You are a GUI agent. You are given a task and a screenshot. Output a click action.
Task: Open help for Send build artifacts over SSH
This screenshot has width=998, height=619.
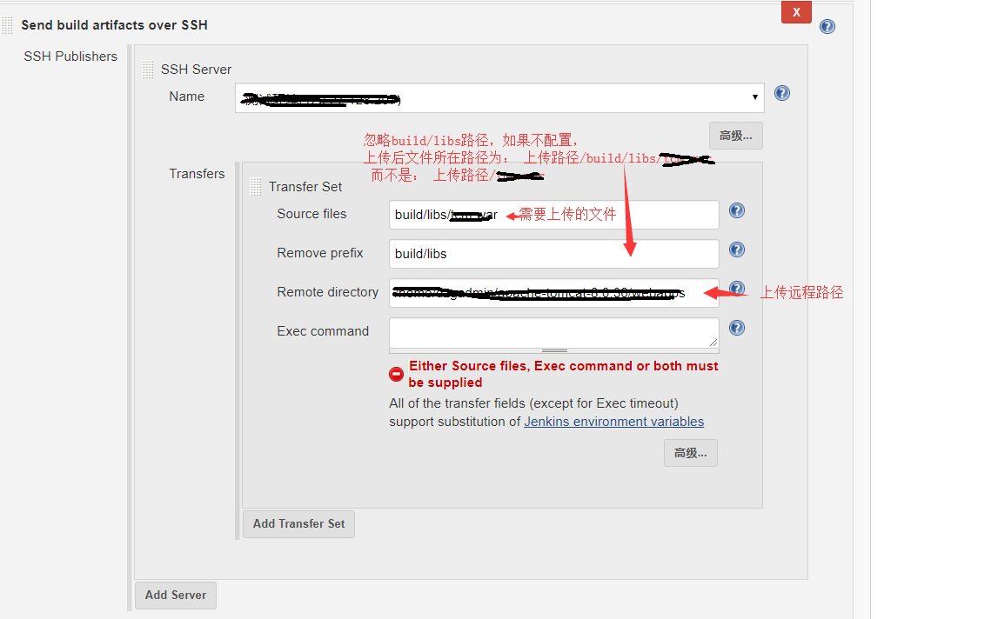tap(827, 26)
